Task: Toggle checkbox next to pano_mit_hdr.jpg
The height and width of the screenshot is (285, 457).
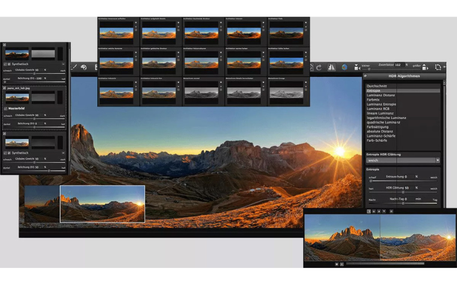Action: click(5, 88)
